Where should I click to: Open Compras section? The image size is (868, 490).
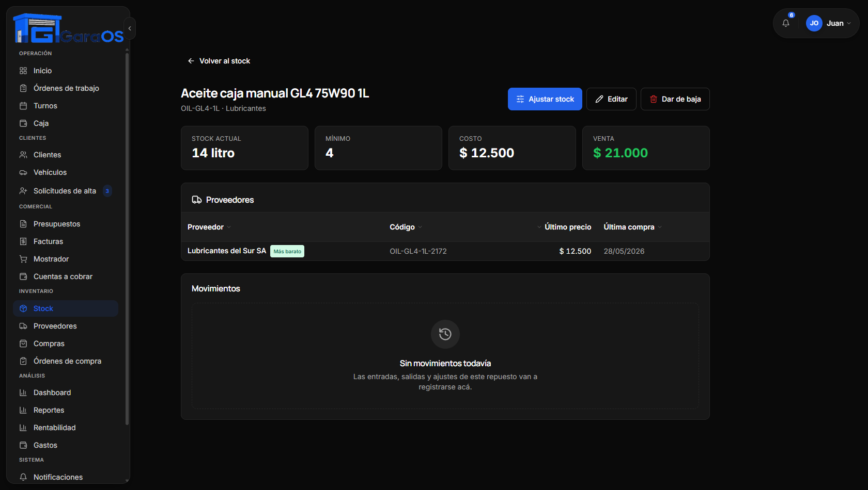66,344
